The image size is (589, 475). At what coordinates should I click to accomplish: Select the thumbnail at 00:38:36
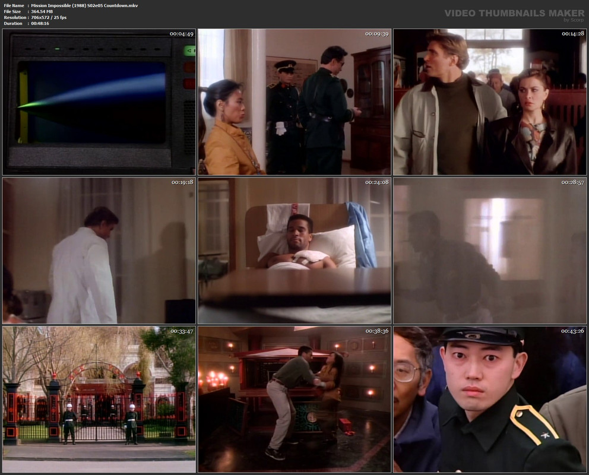click(294, 400)
